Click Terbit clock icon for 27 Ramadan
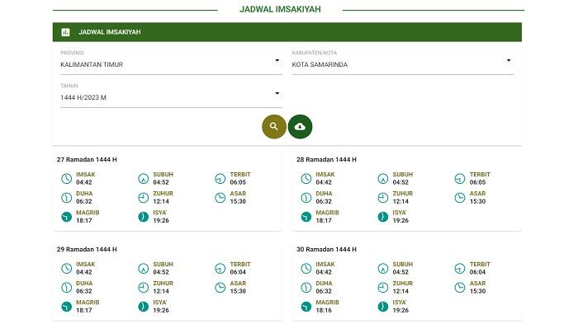The width and height of the screenshot is (578, 324). click(220, 179)
